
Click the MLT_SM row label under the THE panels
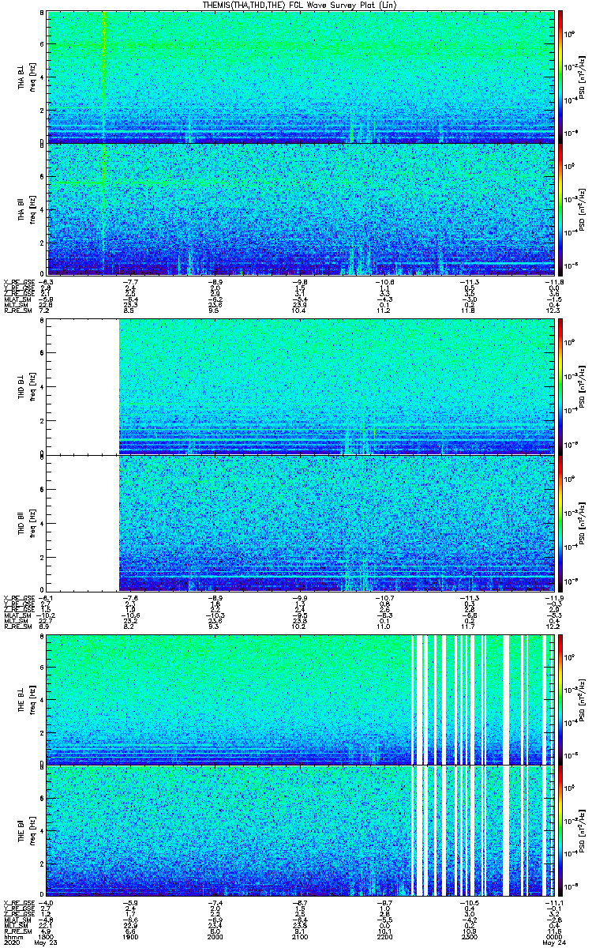[x=14, y=926]
